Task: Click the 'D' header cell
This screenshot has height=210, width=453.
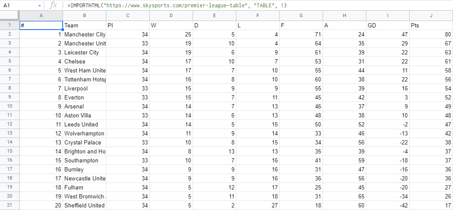Action: click(214, 25)
